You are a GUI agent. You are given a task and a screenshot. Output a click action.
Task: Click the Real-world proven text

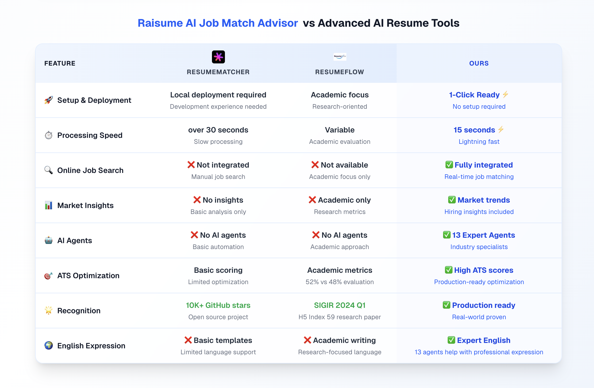pyautogui.click(x=479, y=317)
